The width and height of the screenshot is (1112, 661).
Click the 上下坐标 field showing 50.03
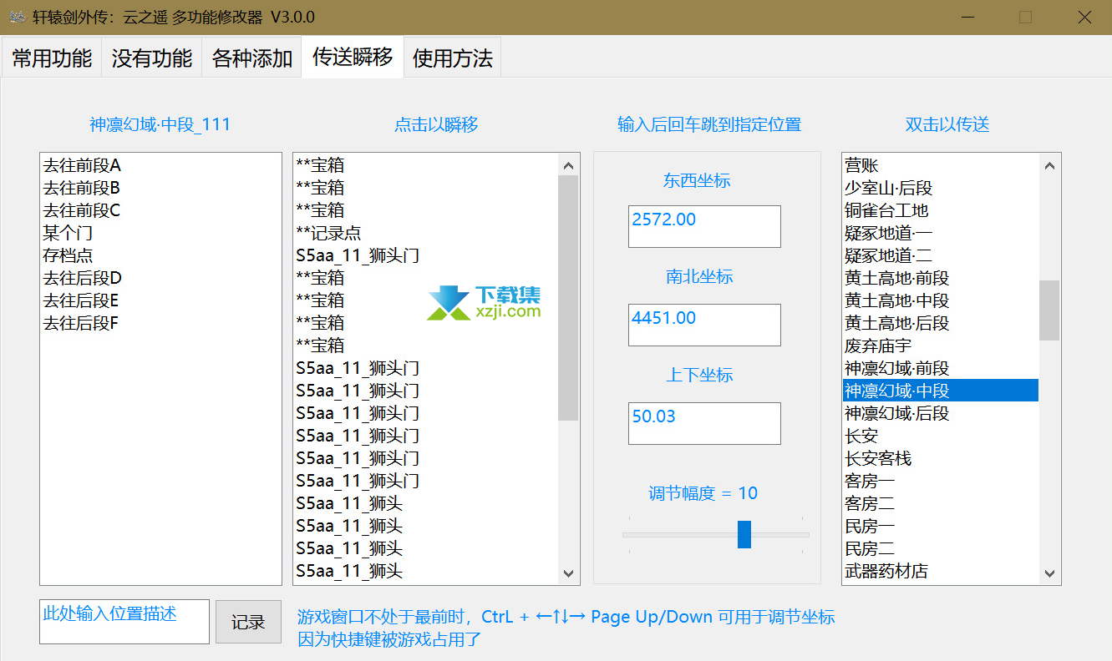[x=704, y=423]
